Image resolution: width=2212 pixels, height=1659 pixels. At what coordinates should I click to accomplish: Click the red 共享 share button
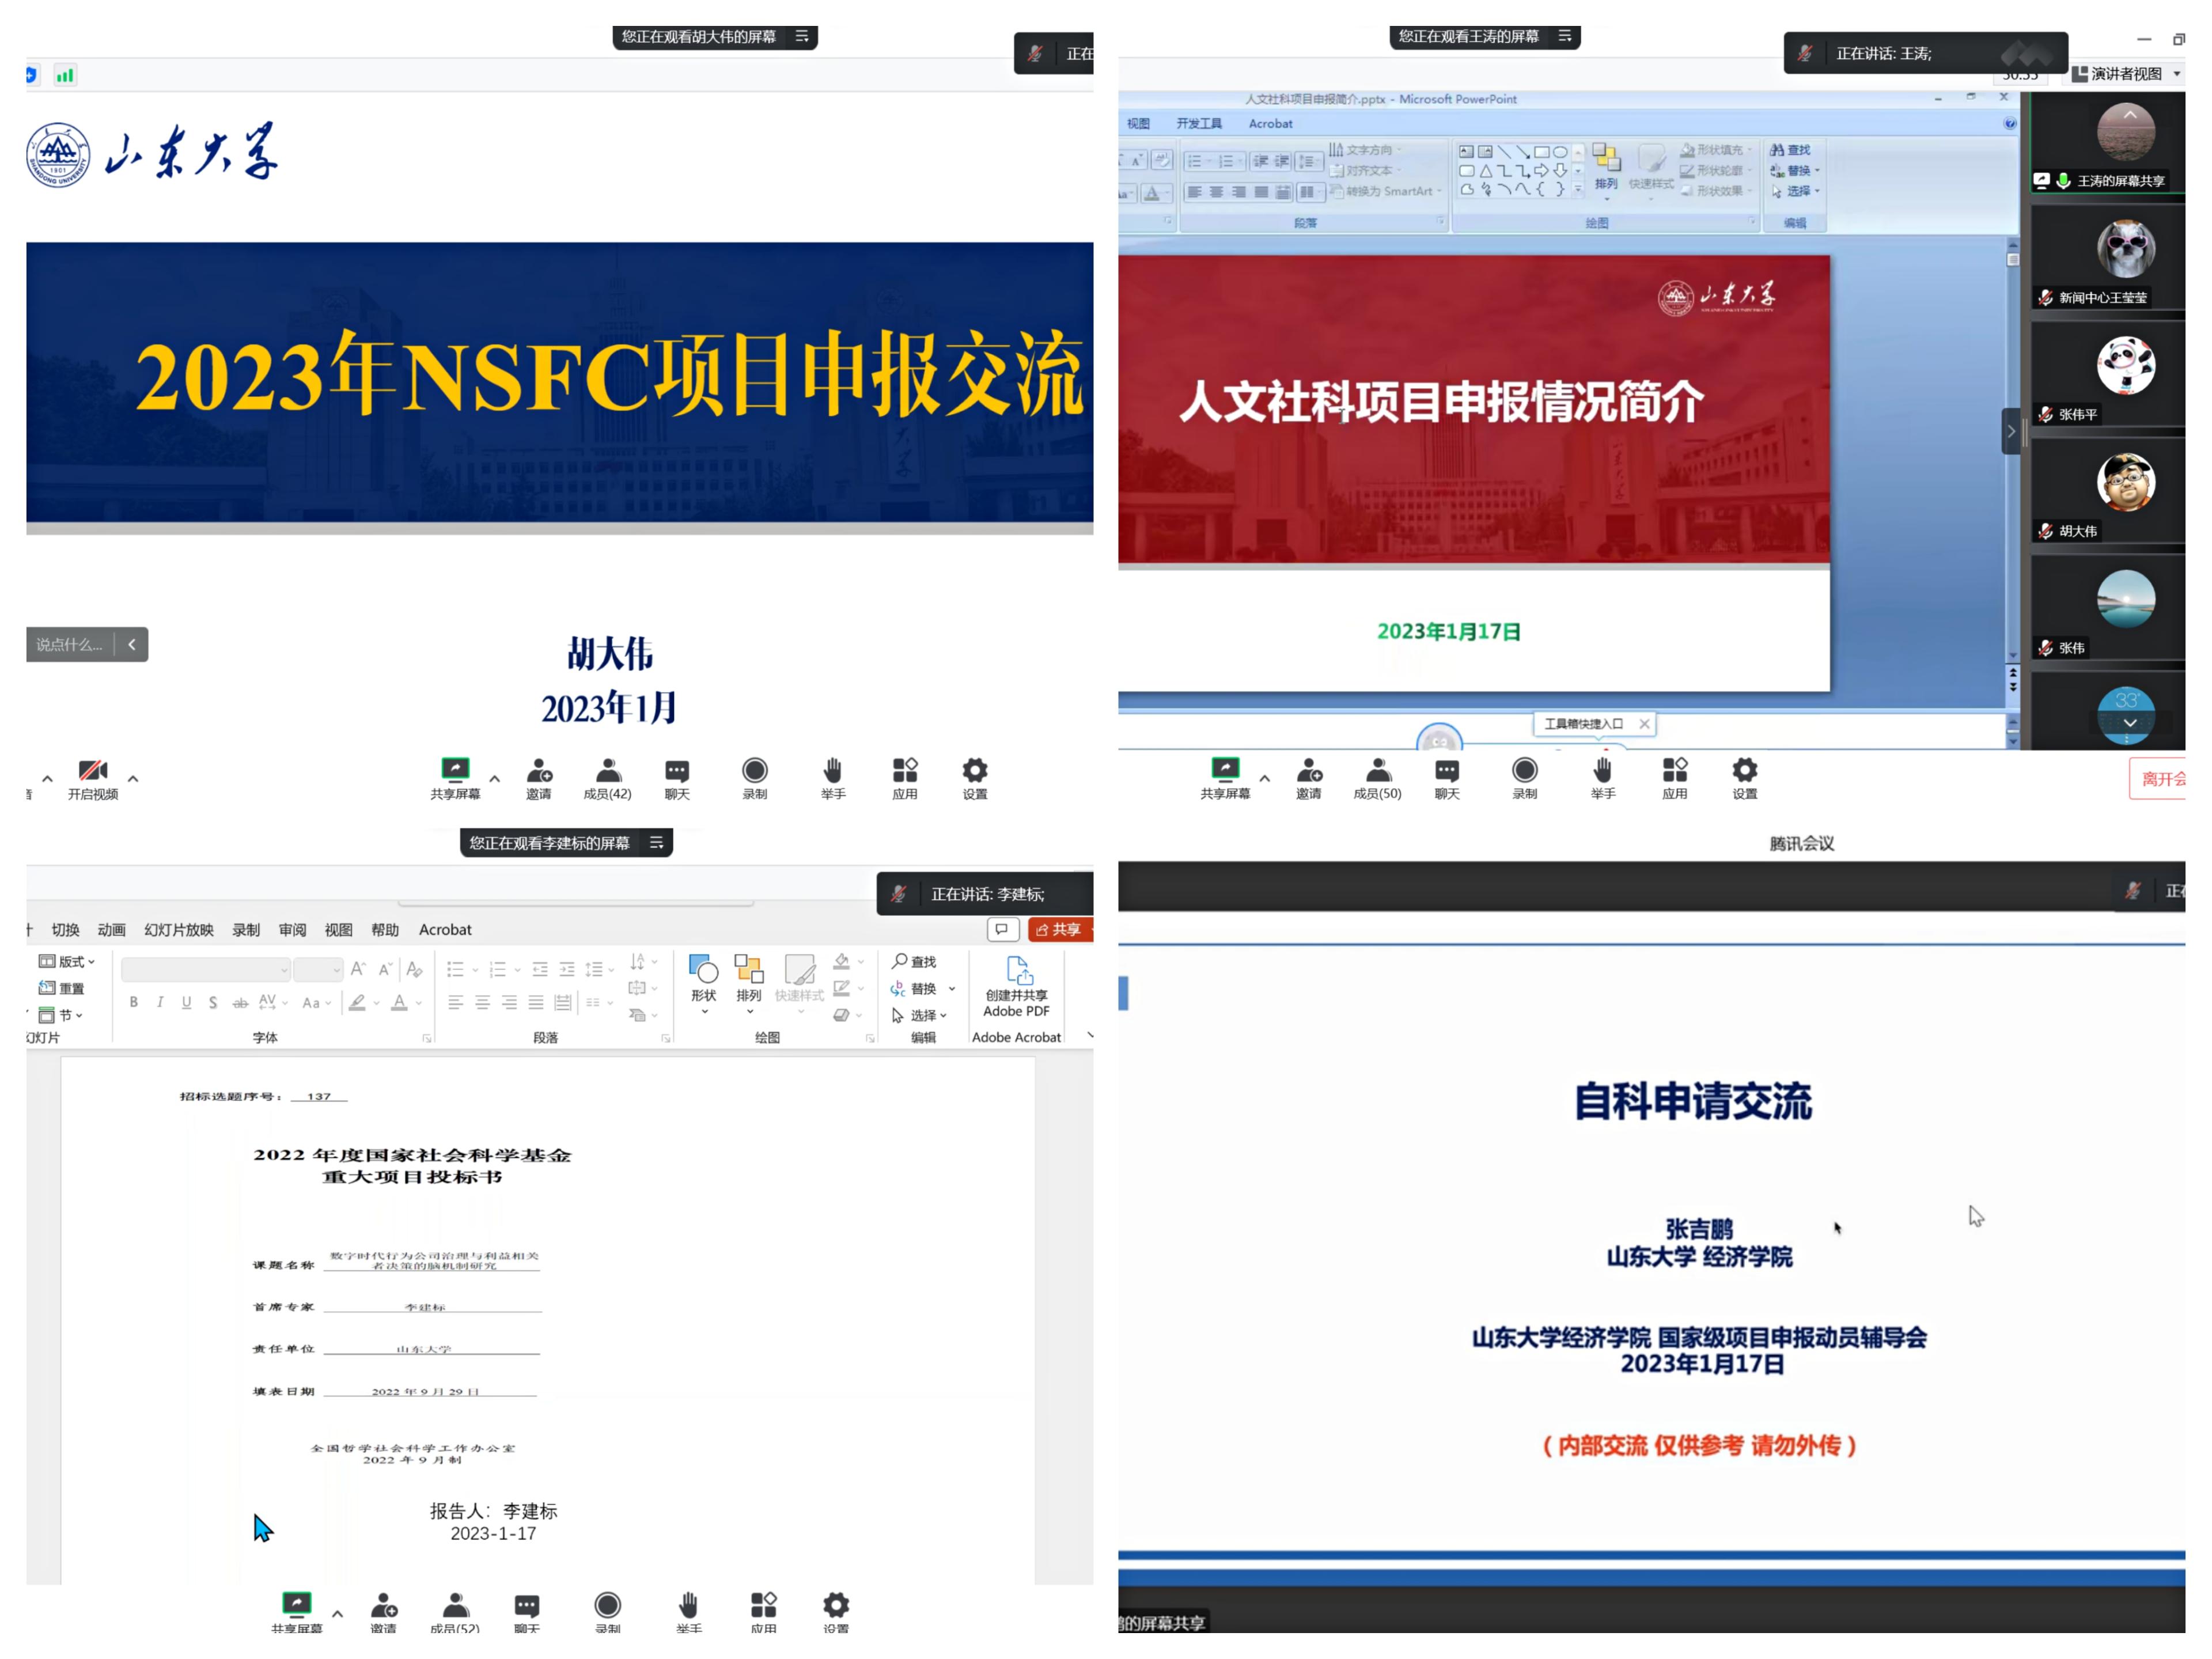[x=1059, y=929]
